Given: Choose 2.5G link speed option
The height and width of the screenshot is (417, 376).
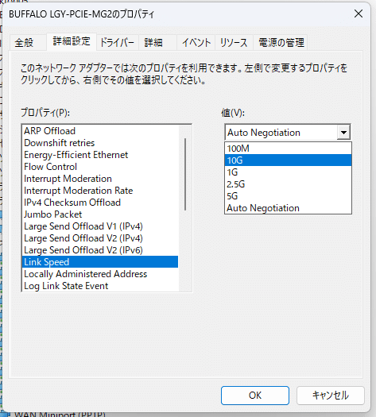Looking at the screenshot, I should click(289, 184).
